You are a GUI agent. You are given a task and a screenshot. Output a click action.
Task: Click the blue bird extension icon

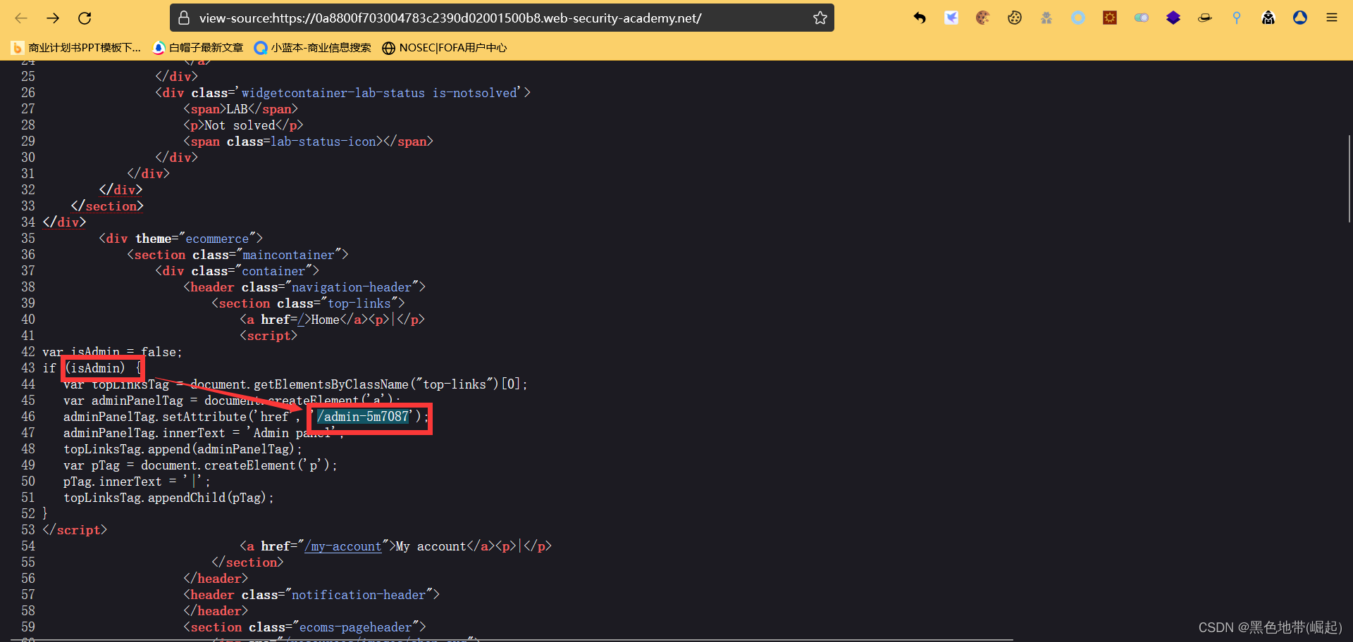[x=951, y=18]
